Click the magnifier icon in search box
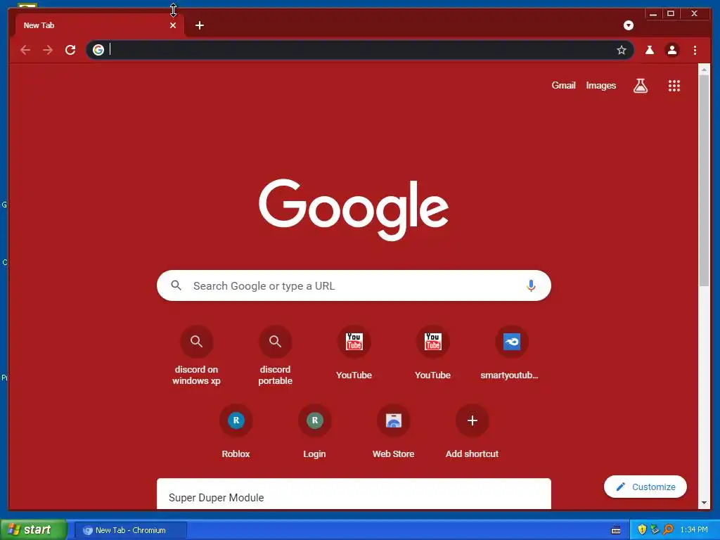 point(176,285)
